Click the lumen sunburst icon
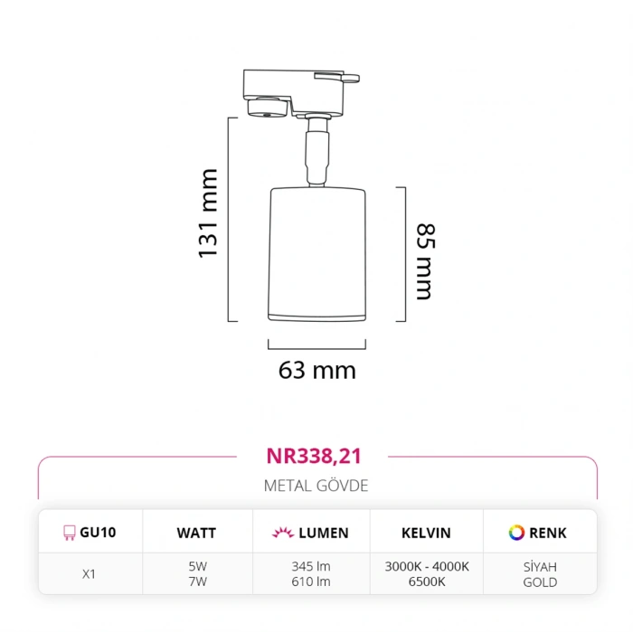 point(282,533)
